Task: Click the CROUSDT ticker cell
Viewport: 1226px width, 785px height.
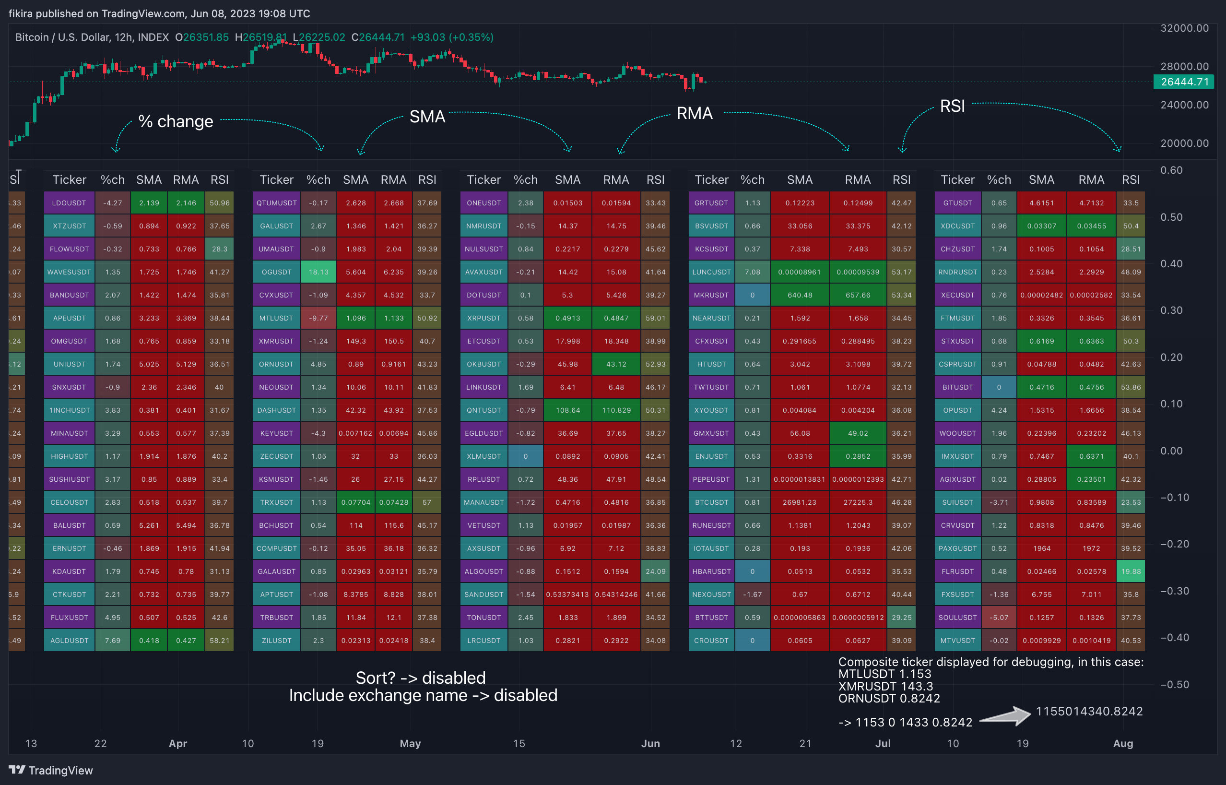Action: coord(711,641)
